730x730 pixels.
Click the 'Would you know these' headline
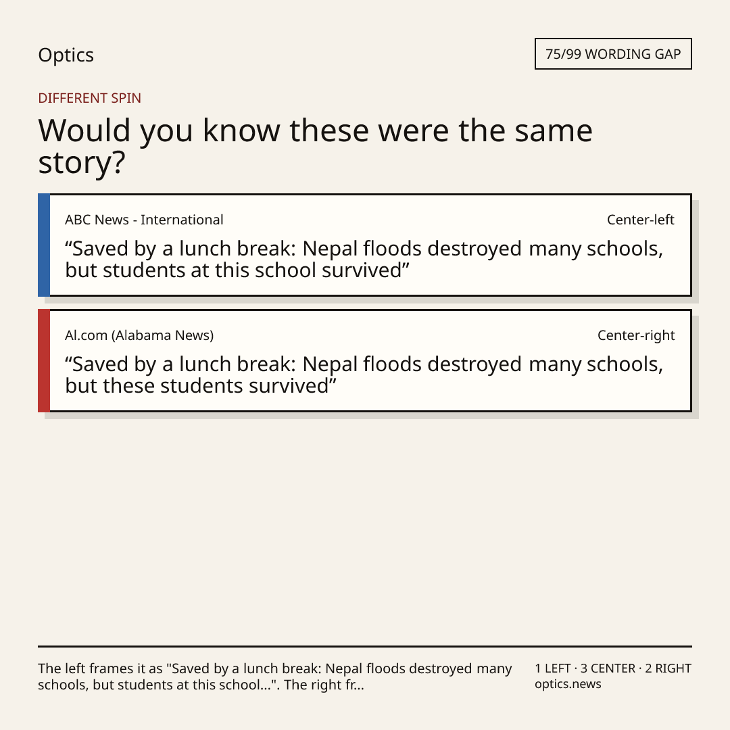tap(315, 146)
